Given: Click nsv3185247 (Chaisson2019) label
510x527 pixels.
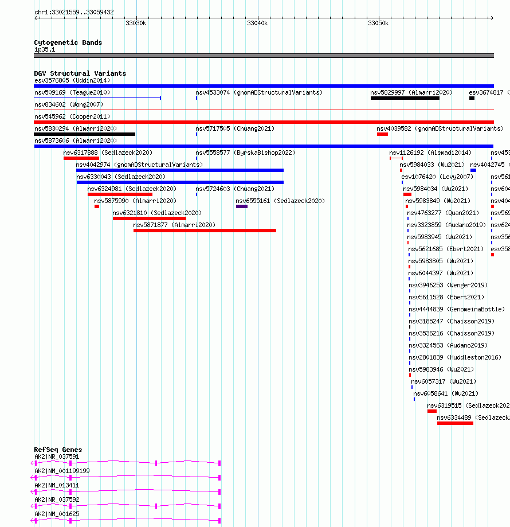Looking at the screenshot, I should pos(452,321).
